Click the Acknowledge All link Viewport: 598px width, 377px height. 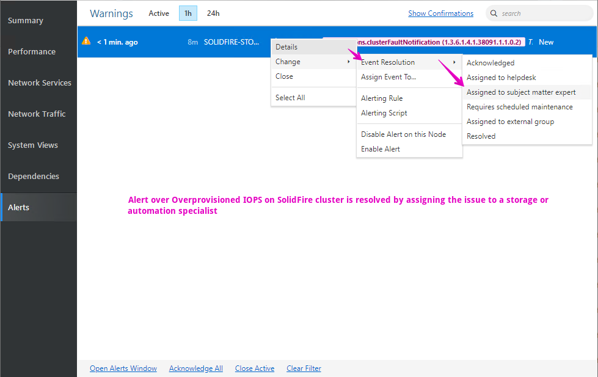point(196,368)
